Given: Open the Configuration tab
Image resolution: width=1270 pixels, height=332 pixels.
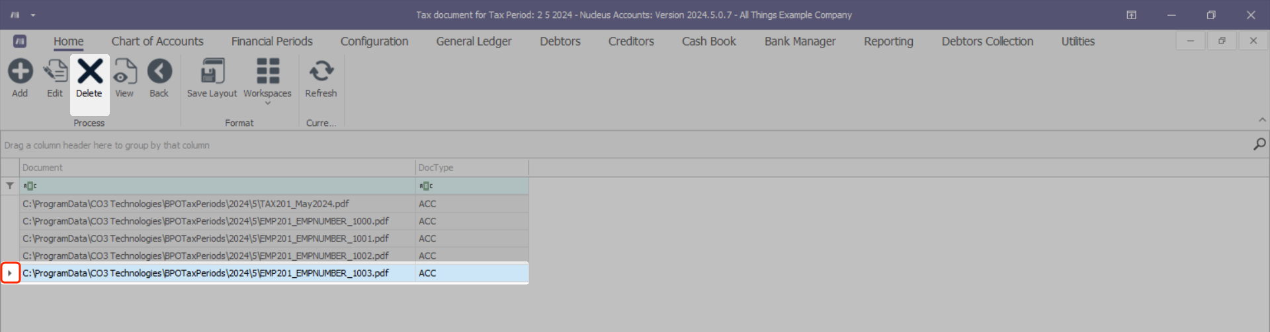Looking at the screenshot, I should tap(374, 41).
